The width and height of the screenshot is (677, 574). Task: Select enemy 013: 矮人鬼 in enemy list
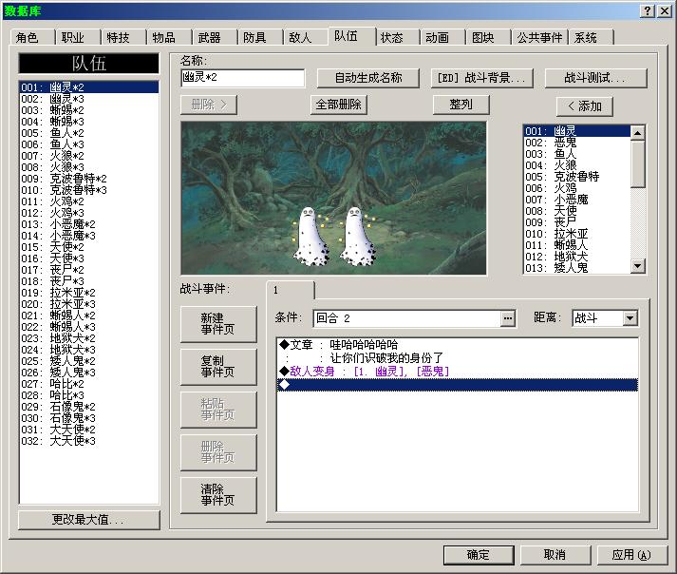(577, 268)
